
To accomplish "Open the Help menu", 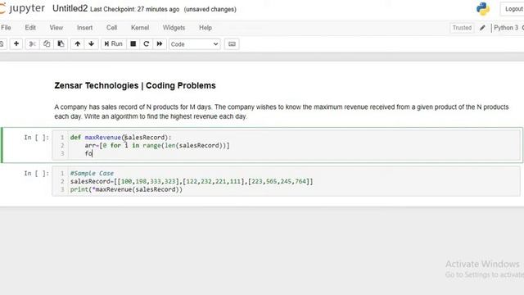I will coord(206,28).
